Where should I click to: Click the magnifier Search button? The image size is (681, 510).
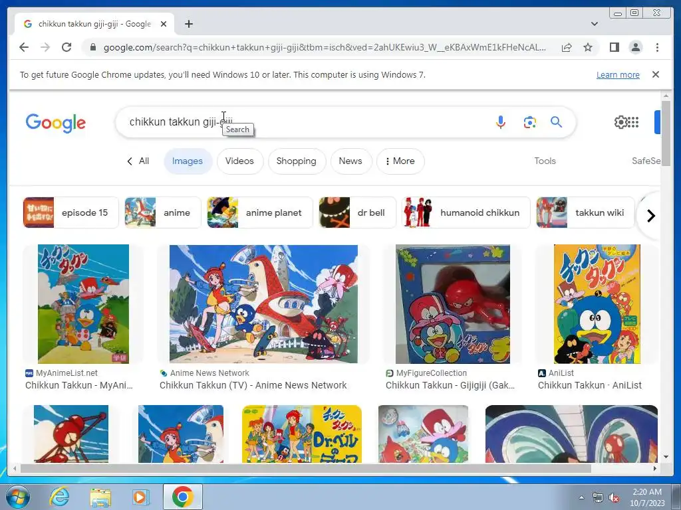click(x=557, y=122)
